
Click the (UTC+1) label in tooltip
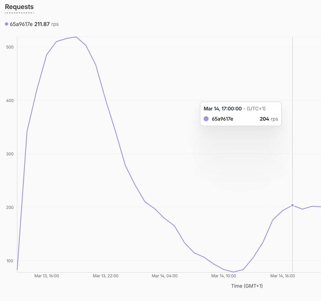[256, 109]
